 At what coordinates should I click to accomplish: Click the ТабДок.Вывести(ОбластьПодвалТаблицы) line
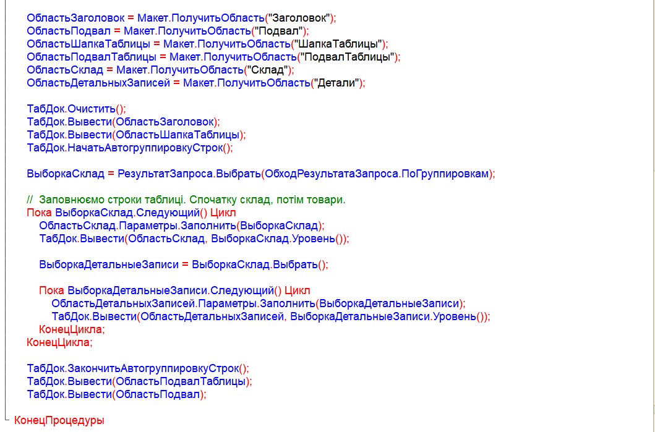click(140, 381)
